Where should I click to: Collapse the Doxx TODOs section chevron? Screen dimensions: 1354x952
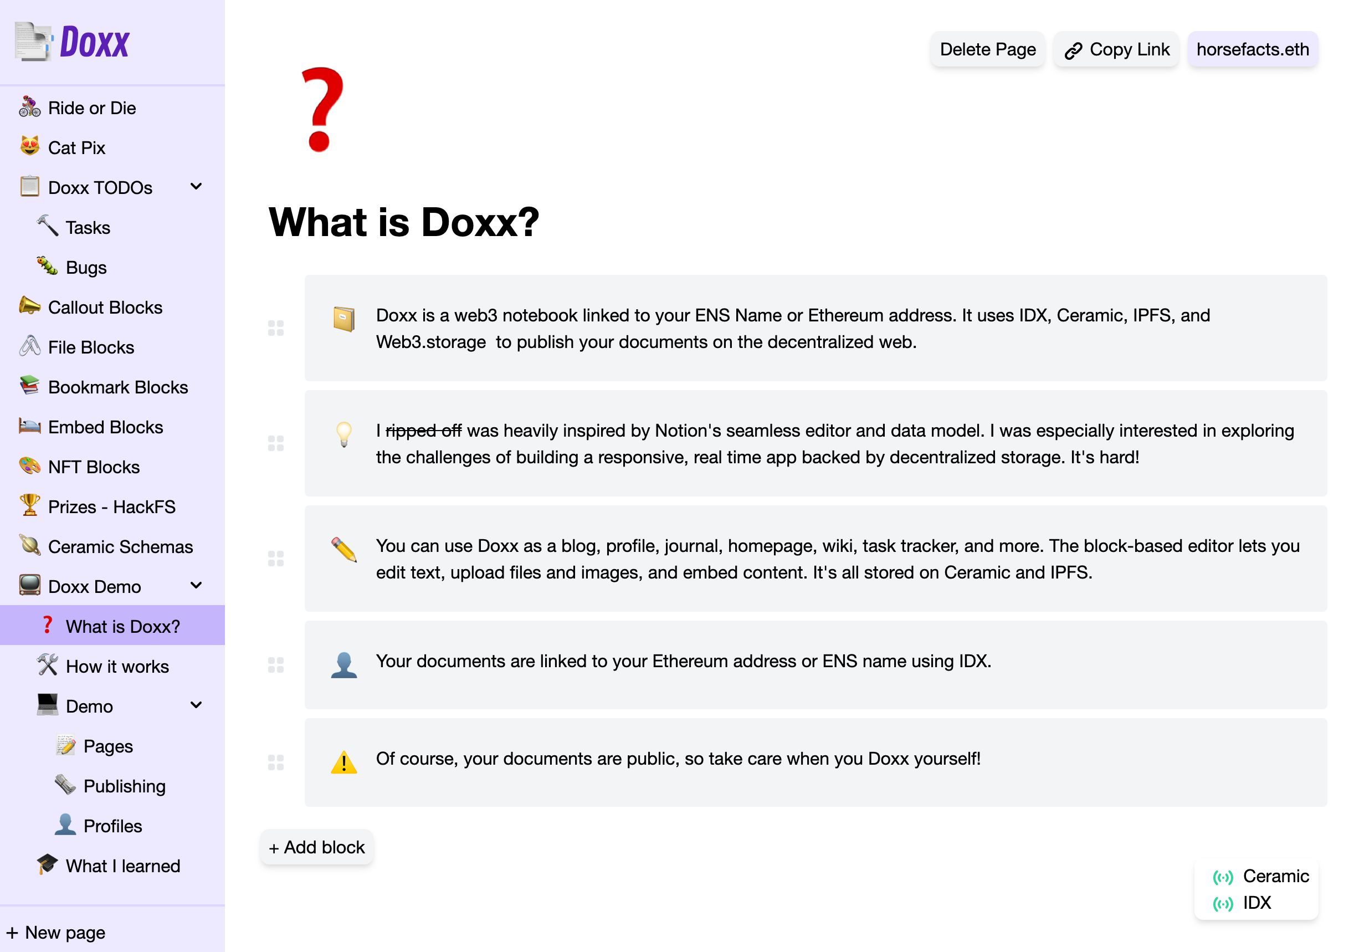(x=196, y=187)
